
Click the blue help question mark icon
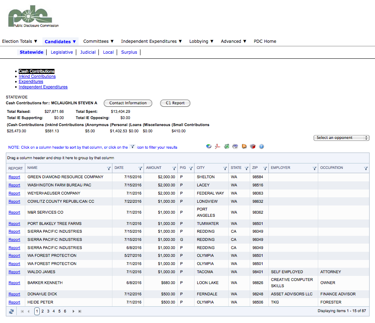pyautogui.click(x=261, y=147)
